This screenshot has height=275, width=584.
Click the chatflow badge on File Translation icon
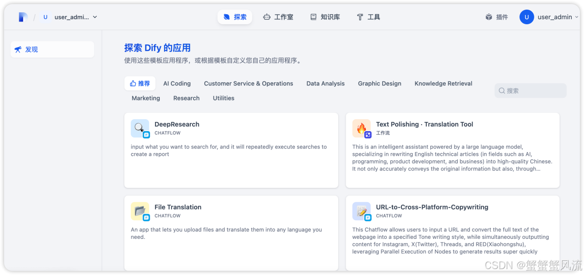point(146,217)
